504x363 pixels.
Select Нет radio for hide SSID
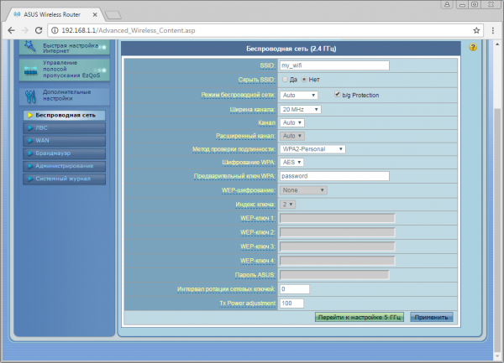coord(304,79)
